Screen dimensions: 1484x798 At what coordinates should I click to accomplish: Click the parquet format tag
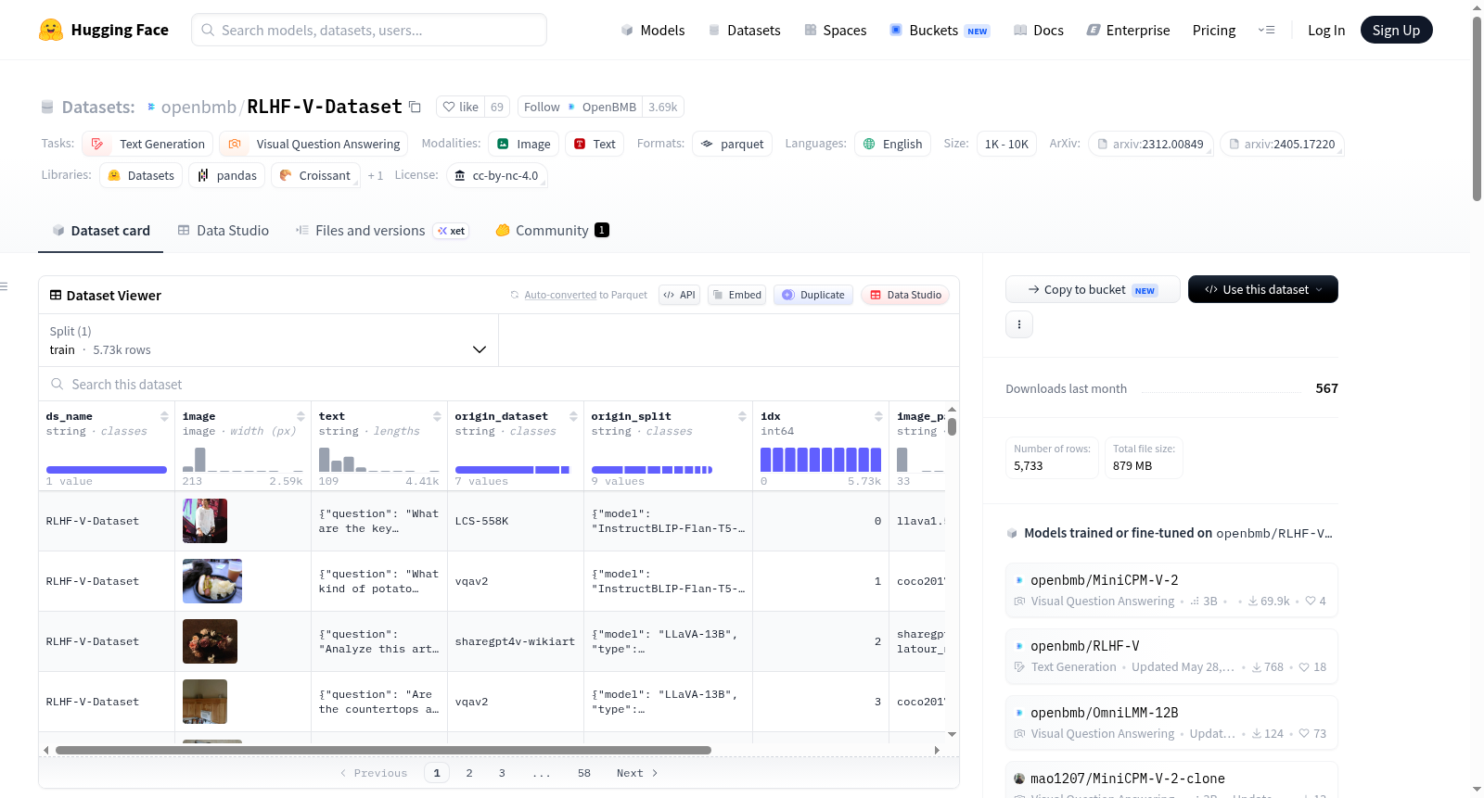(x=732, y=144)
